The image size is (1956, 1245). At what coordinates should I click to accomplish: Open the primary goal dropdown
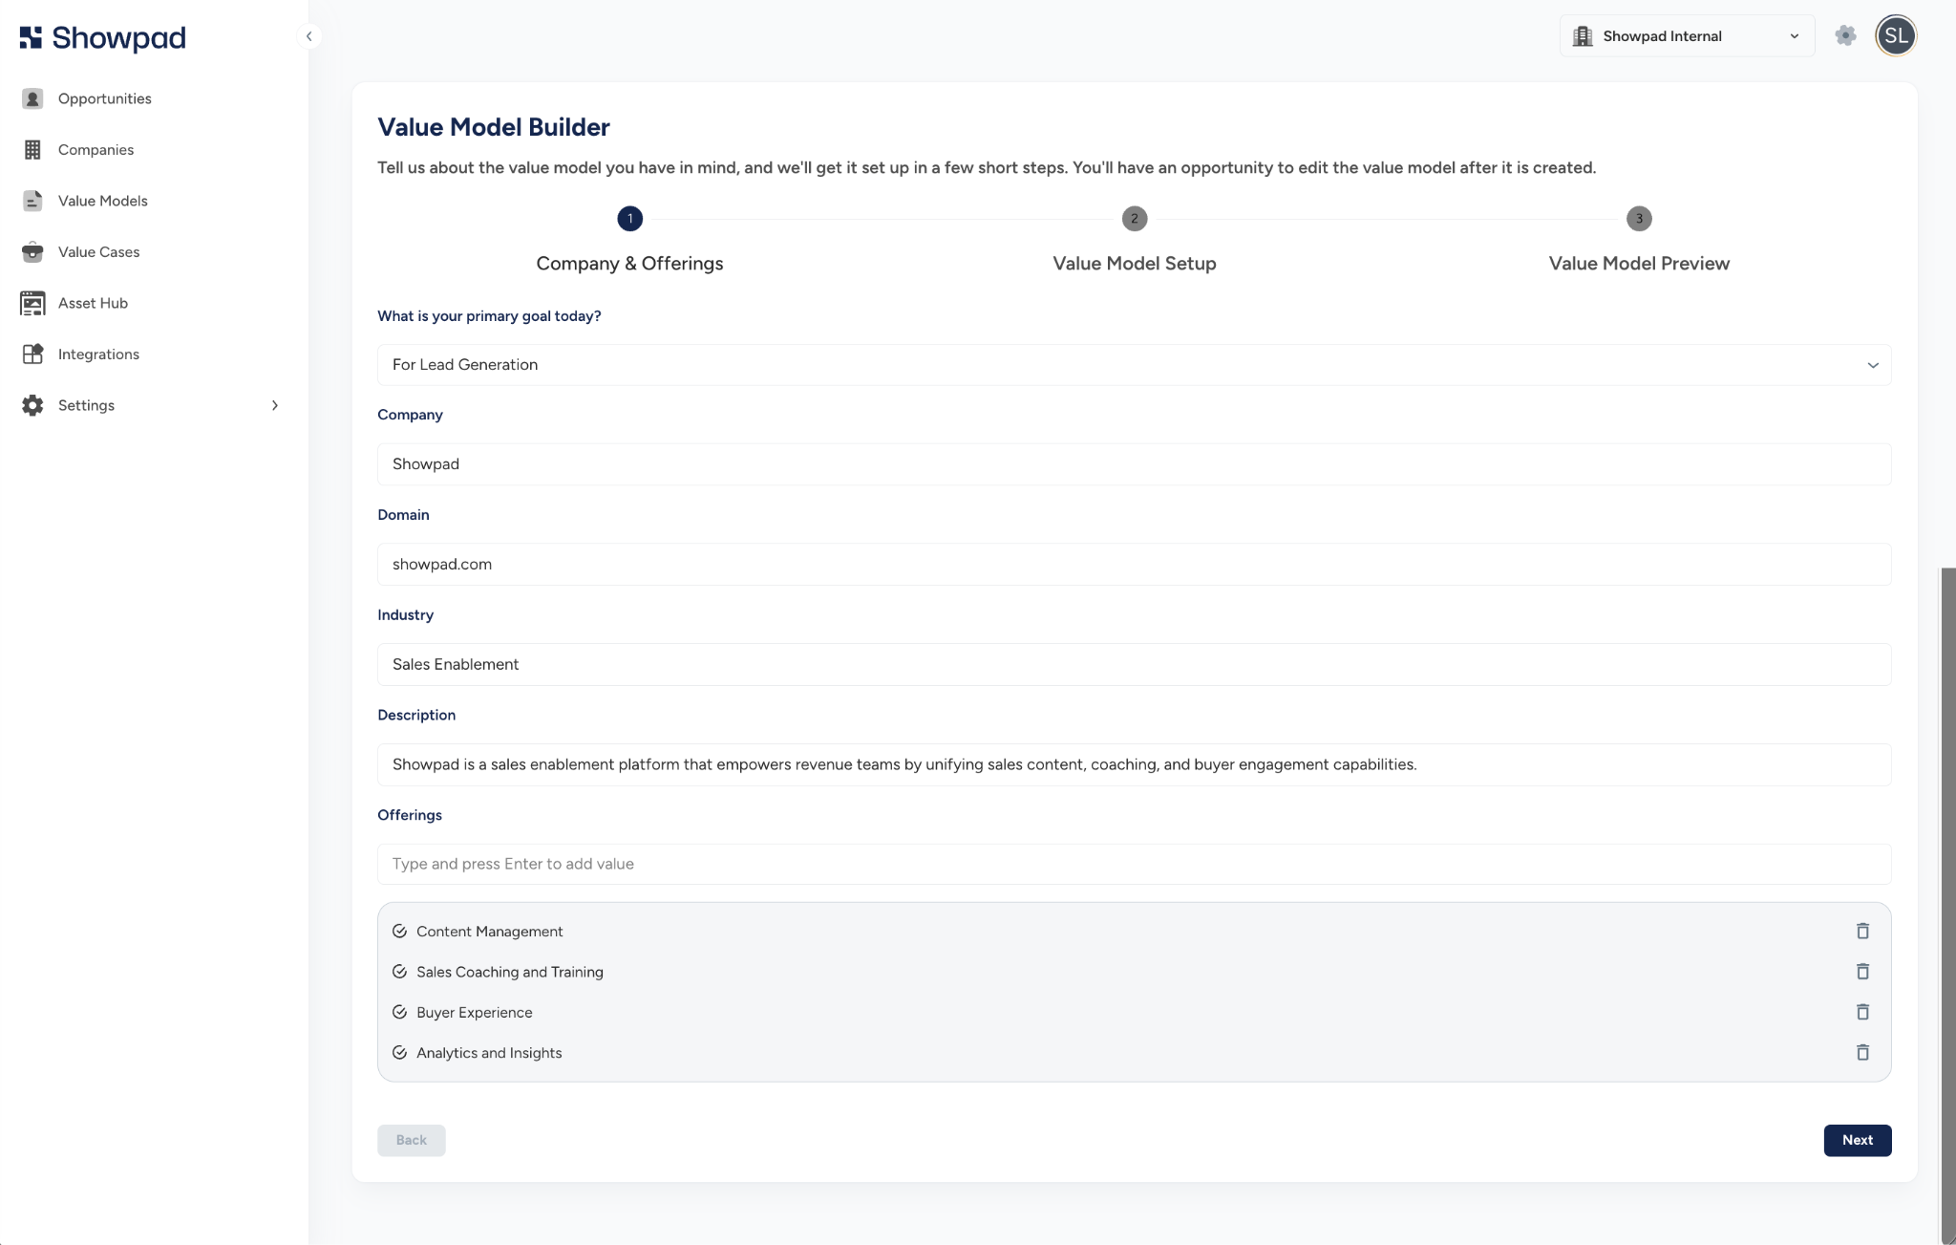click(x=1134, y=365)
